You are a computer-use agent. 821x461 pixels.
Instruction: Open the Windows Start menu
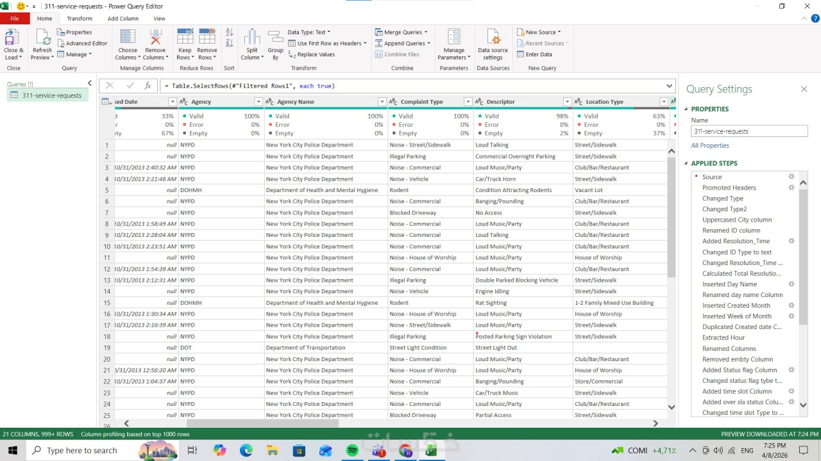coord(13,450)
